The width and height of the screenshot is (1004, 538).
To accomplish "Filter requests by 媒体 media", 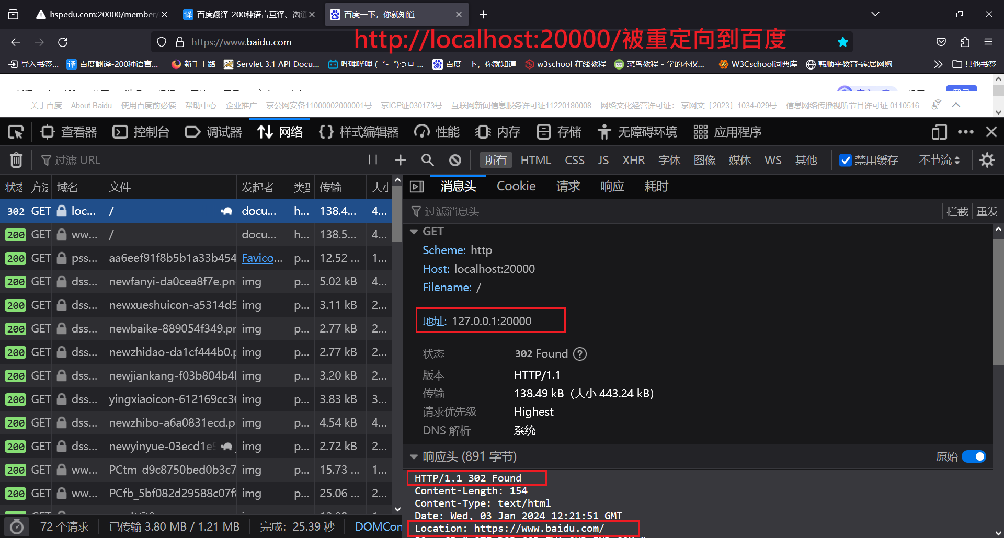I will 740,160.
